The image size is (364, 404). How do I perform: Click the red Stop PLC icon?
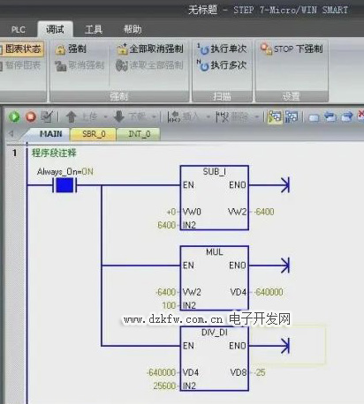tap(30, 116)
